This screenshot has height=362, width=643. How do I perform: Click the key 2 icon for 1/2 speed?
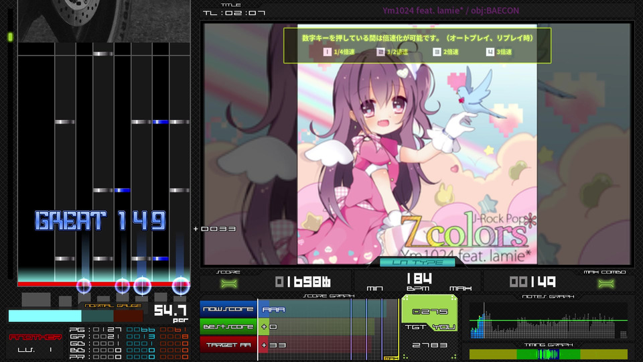pos(380,52)
